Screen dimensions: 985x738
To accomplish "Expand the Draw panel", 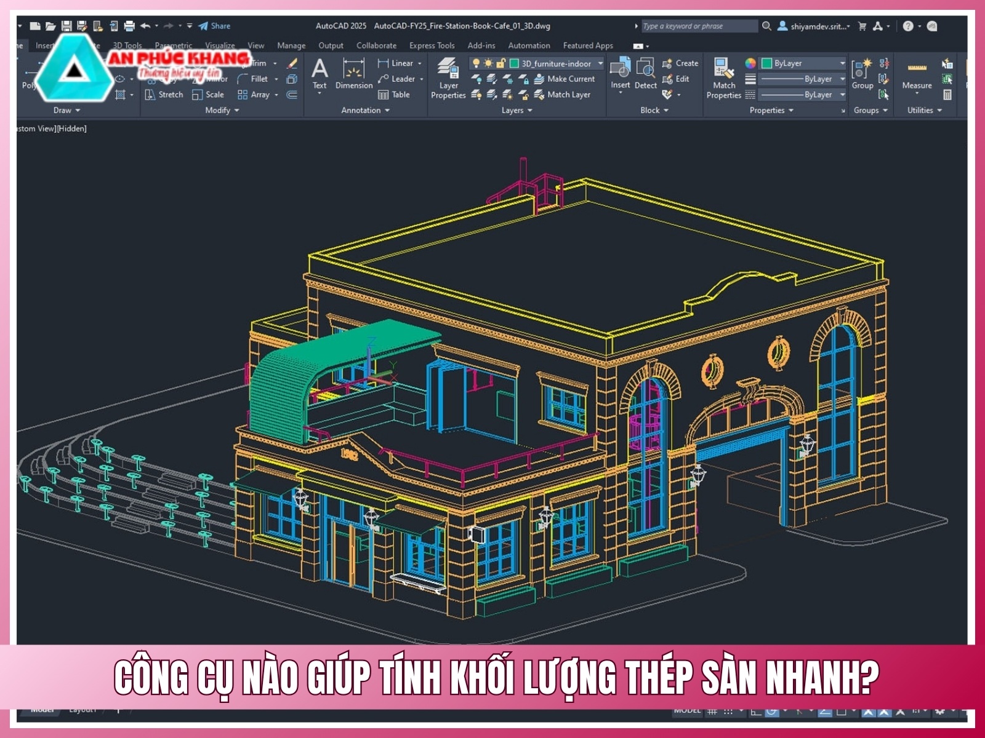I will click(x=66, y=110).
